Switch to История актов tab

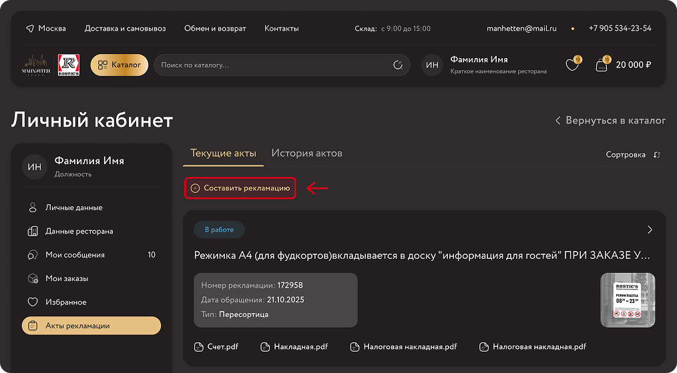[x=306, y=153]
